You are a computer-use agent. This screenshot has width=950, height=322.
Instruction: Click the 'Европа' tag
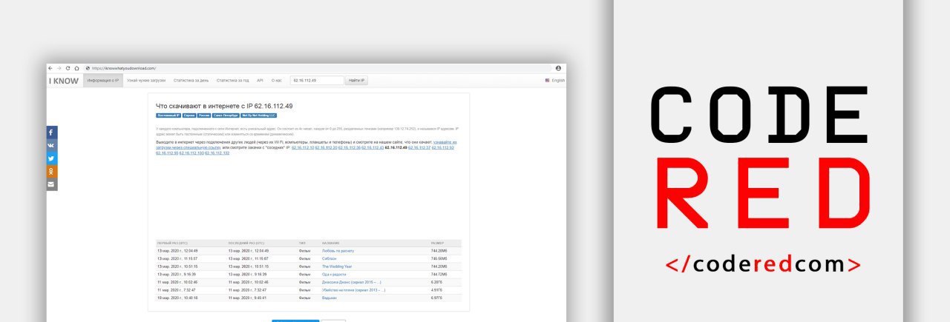point(189,115)
